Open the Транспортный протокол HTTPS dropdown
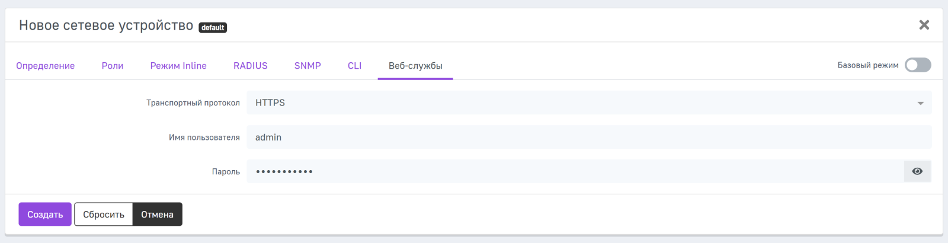The image size is (948, 243). tap(581, 103)
